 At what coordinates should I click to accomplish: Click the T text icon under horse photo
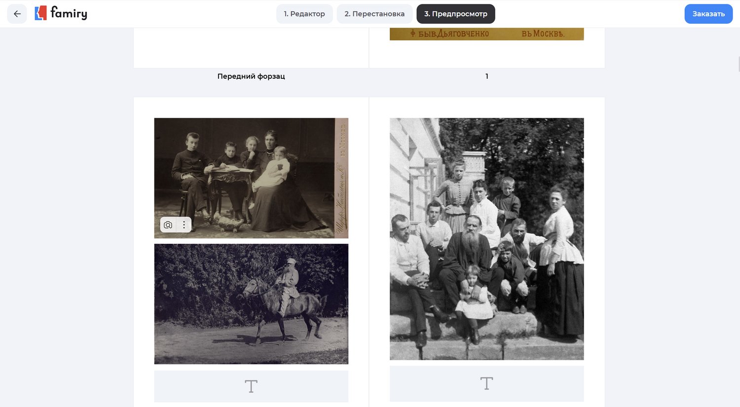(251, 386)
